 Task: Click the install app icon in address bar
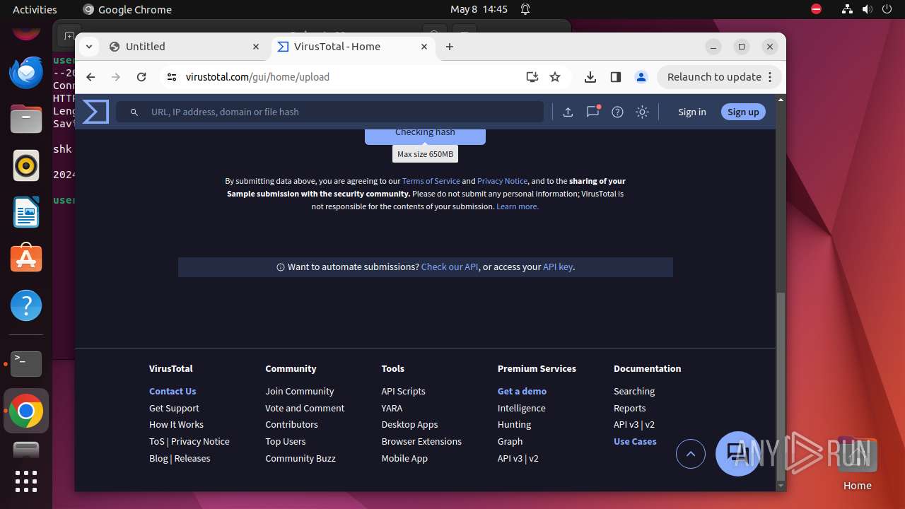click(x=532, y=77)
